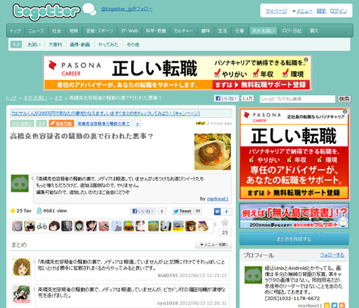Image resolution: width=359 pixels, height=308 pixels.
Task: Choose 画像・動画 subcategory
Action: click(80, 45)
